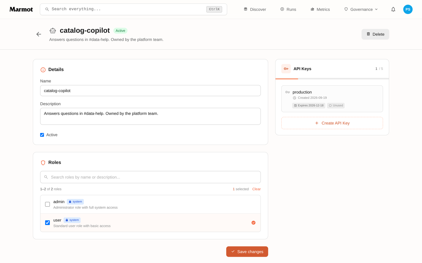Open the Metrics page
Screen dimensions: 422x263
[320, 9]
